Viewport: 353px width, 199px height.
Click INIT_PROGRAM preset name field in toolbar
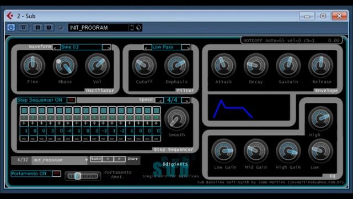pos(98,28)
